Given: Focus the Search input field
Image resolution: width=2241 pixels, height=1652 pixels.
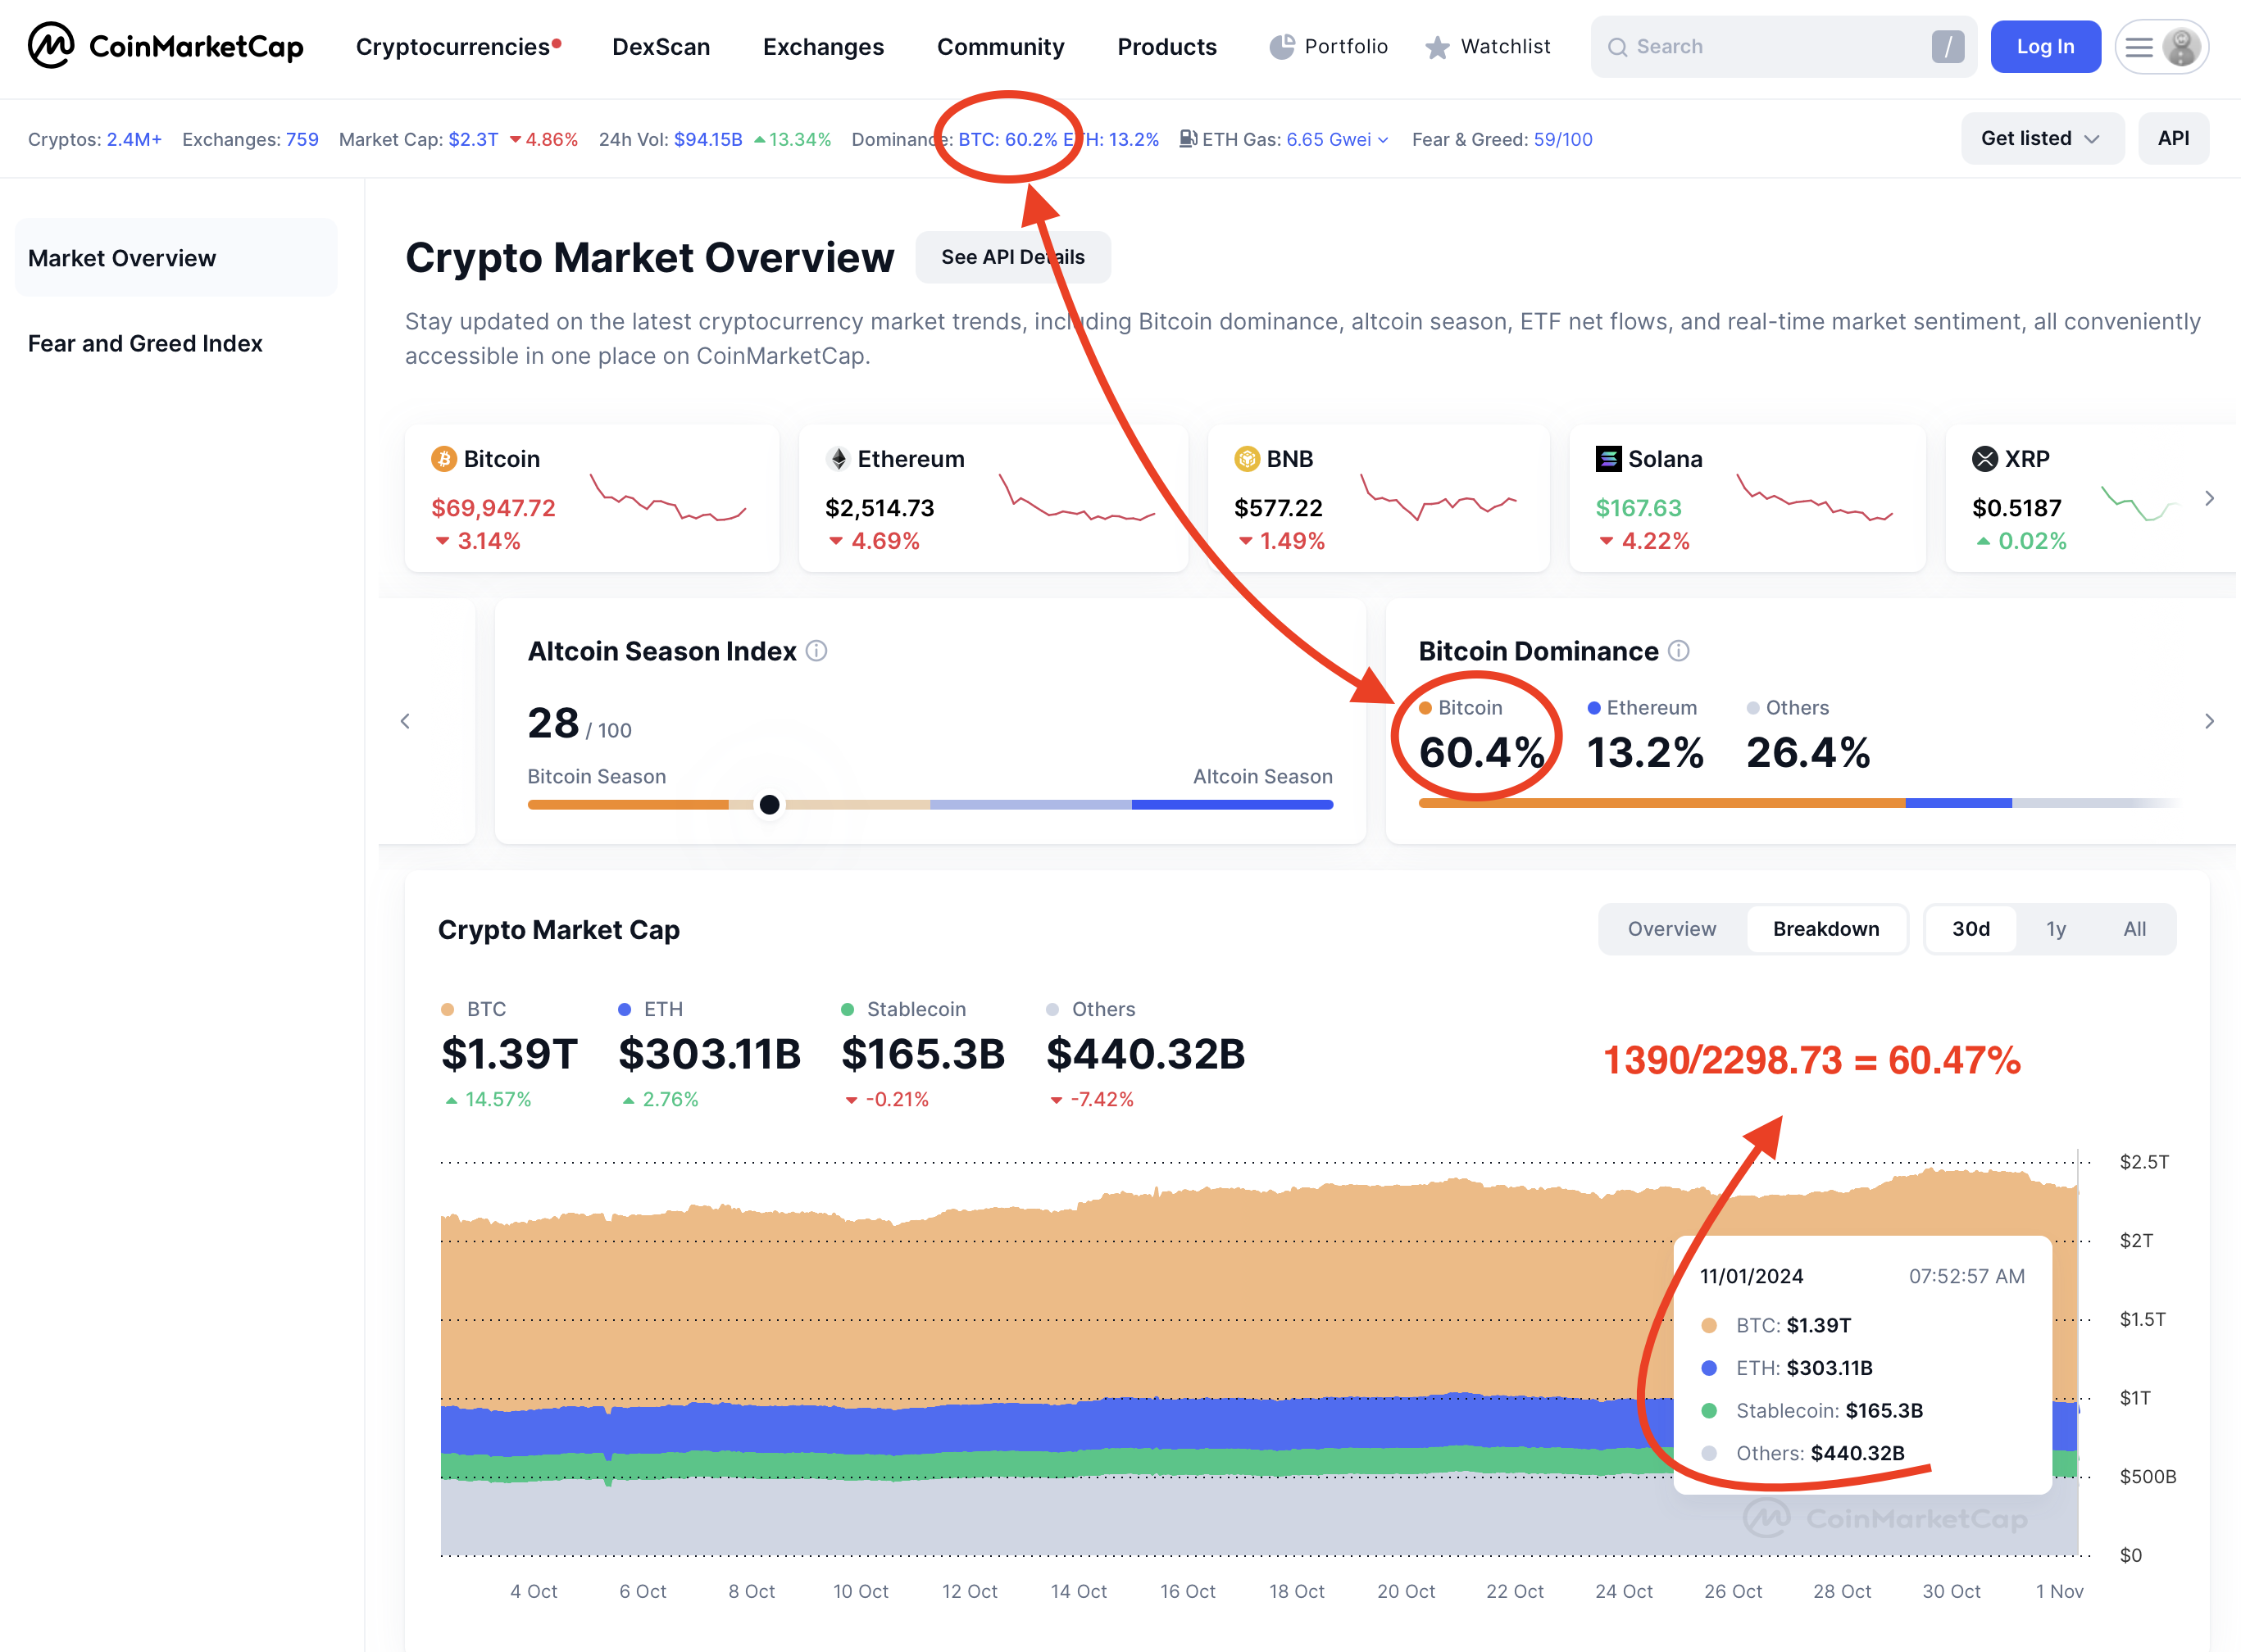Looking at the screenshot, I should [1784, 47].
